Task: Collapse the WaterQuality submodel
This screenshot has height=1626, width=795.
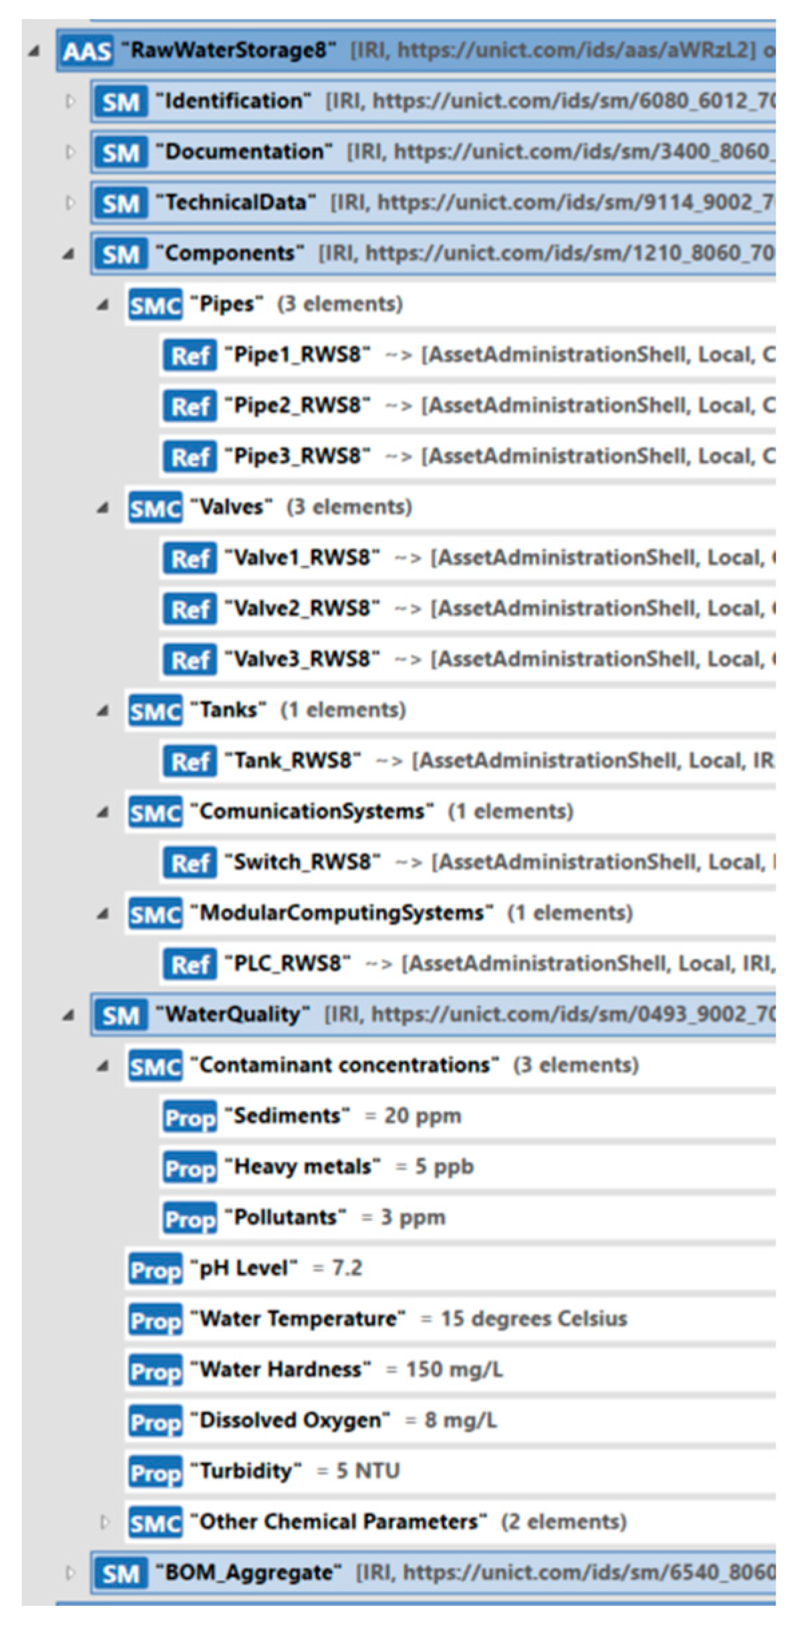Action: [x=68, y=1015]
